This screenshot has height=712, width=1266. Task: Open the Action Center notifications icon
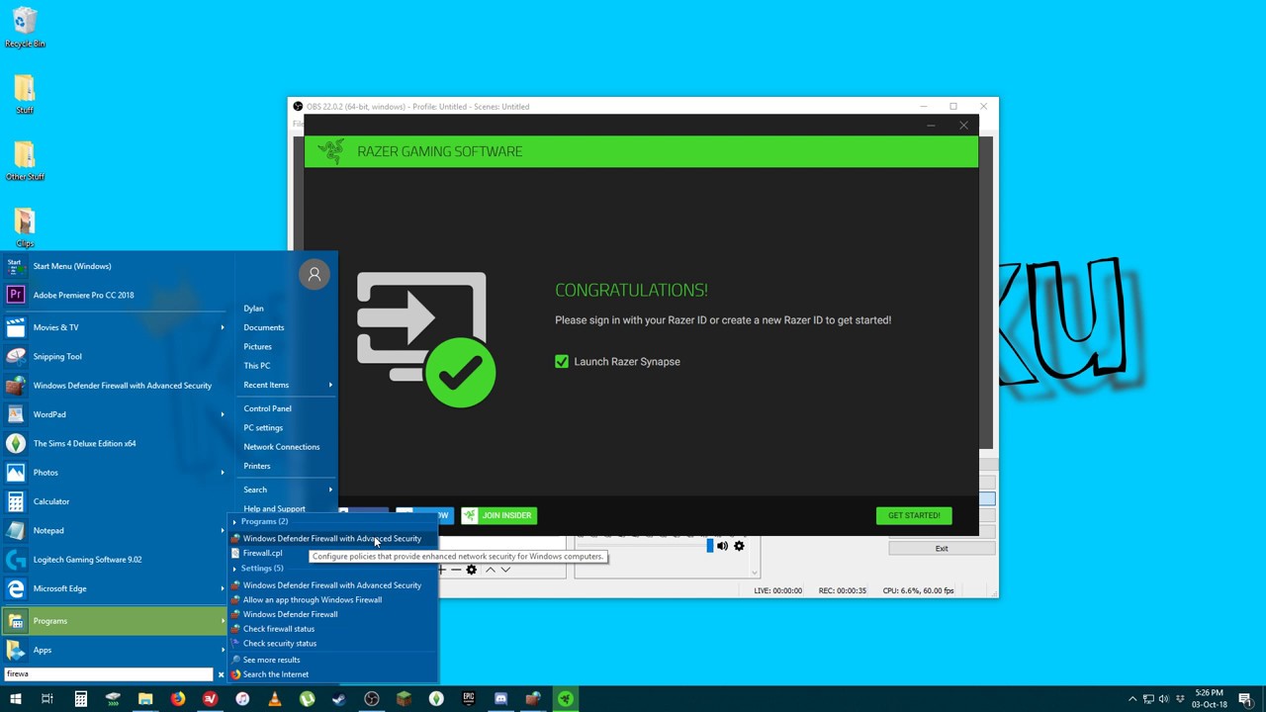coord(1245,699)
